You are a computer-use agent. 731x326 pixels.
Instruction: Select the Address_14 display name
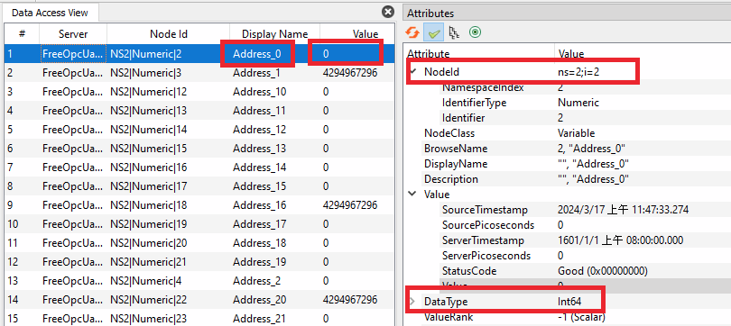click(x=260, y=167)
